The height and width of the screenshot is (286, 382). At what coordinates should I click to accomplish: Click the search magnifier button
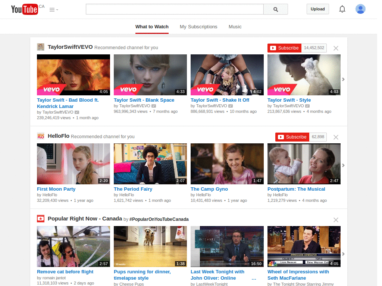(x=276, y=9)
